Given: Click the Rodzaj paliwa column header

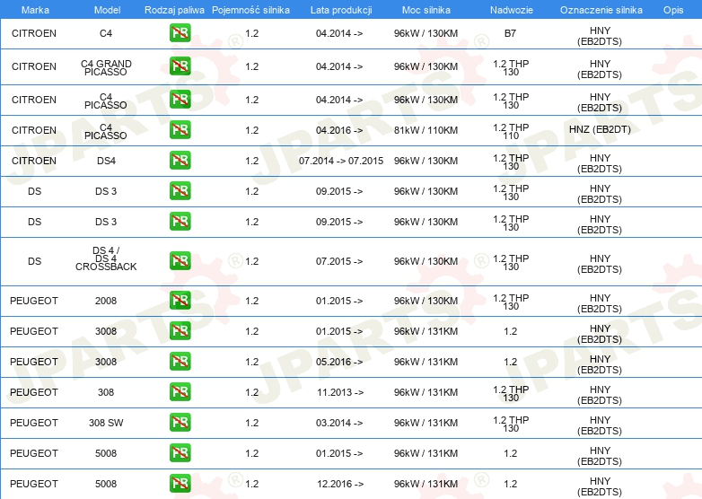Looking at the screenshot, I should (x=174, y=10).
